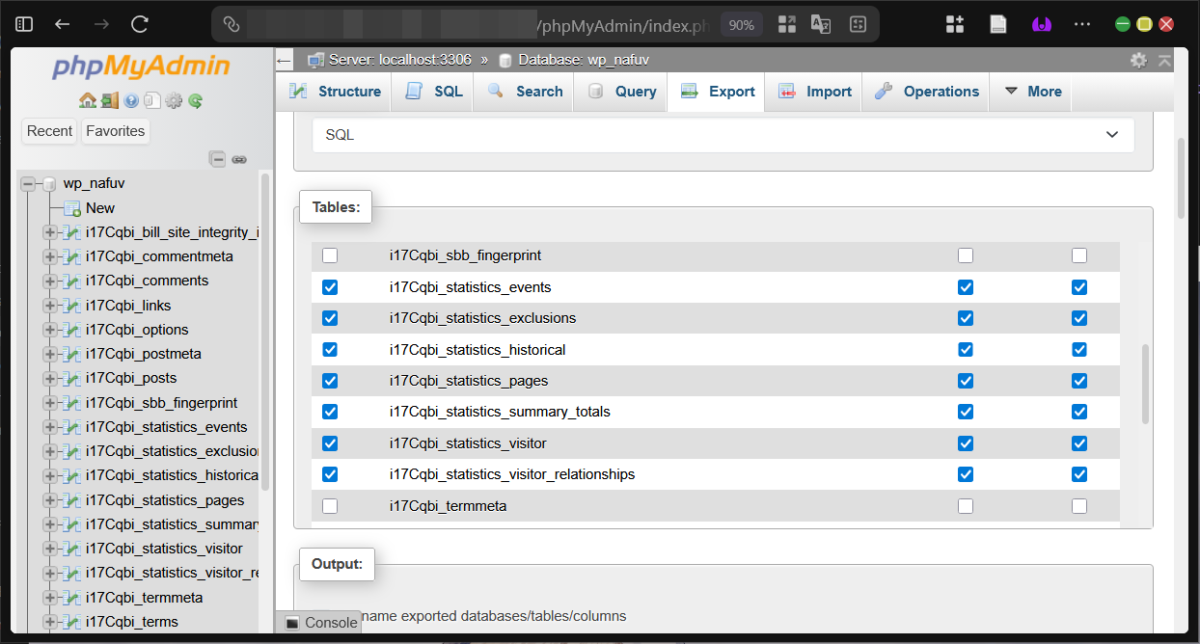
Task: Collapse the top menu with the chevron icon
Action: (x=1162, y=59)
